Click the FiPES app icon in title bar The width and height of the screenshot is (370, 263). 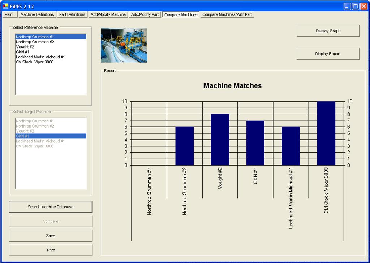5,6
